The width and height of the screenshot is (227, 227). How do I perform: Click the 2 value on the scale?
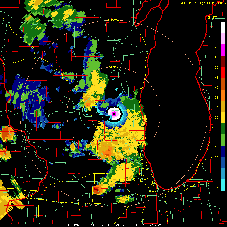[217, 187]
